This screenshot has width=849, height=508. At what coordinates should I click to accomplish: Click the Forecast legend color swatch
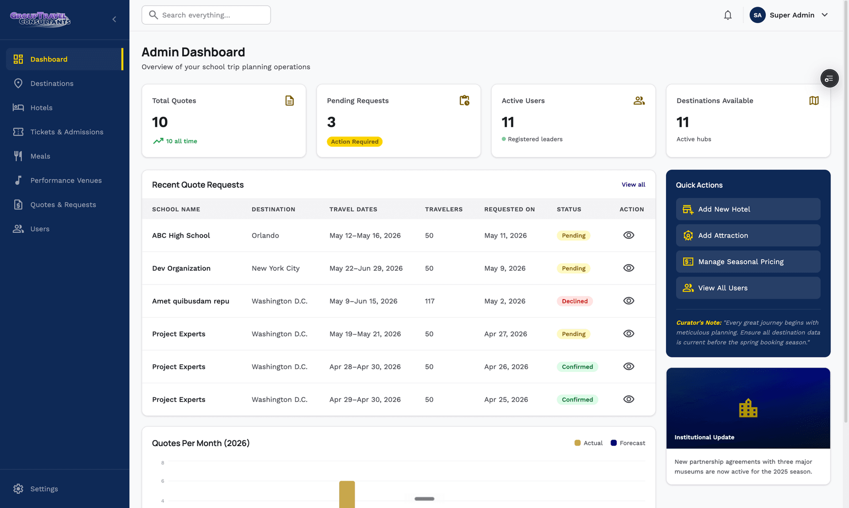pos(613,443)
